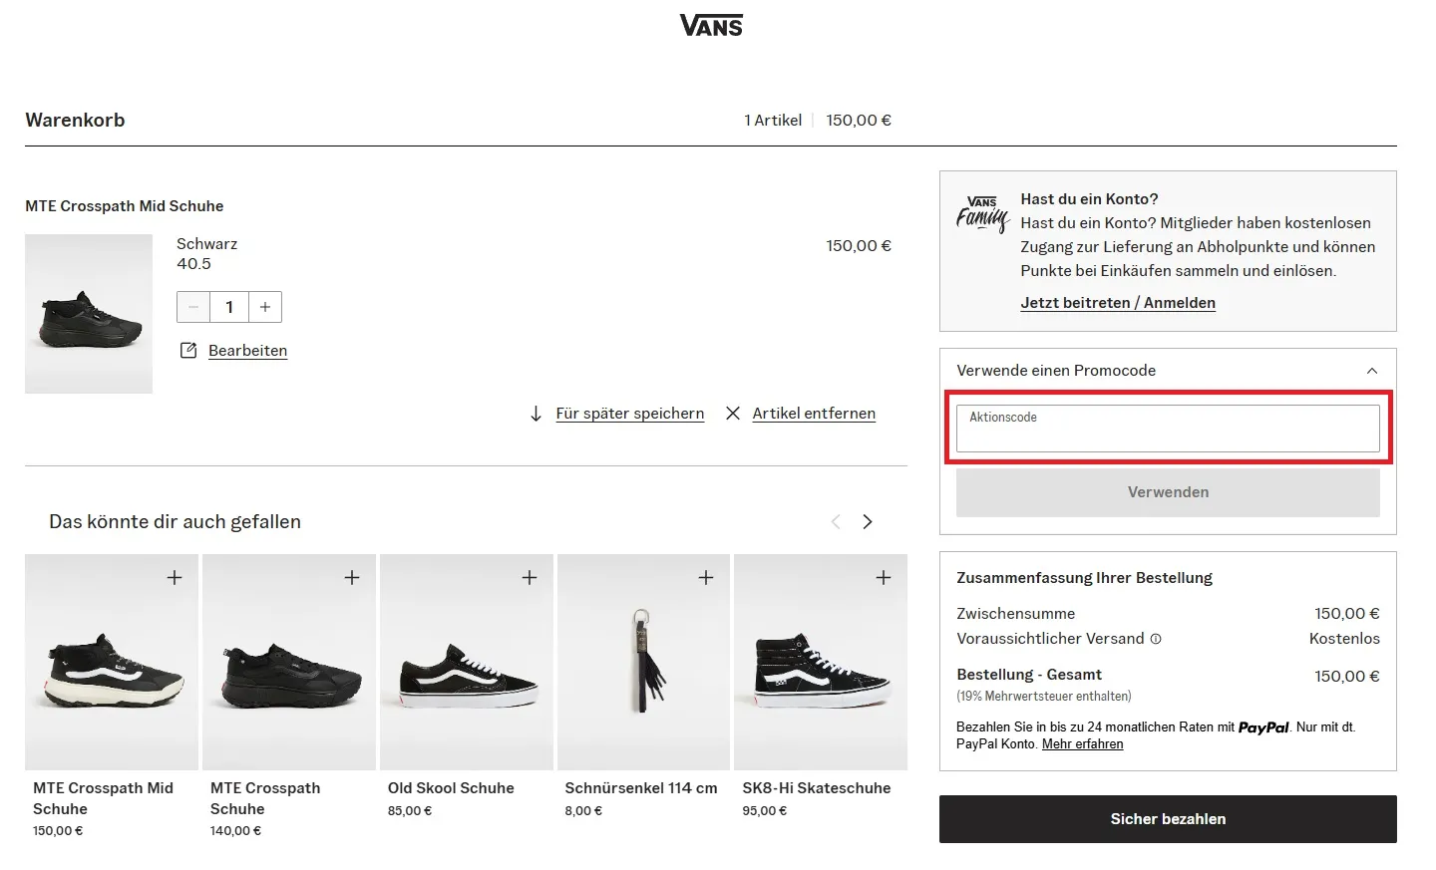Screen dimensions: 1436x870
Task: Click the Vans Family badge icon
Action: (x=982, y=213)
